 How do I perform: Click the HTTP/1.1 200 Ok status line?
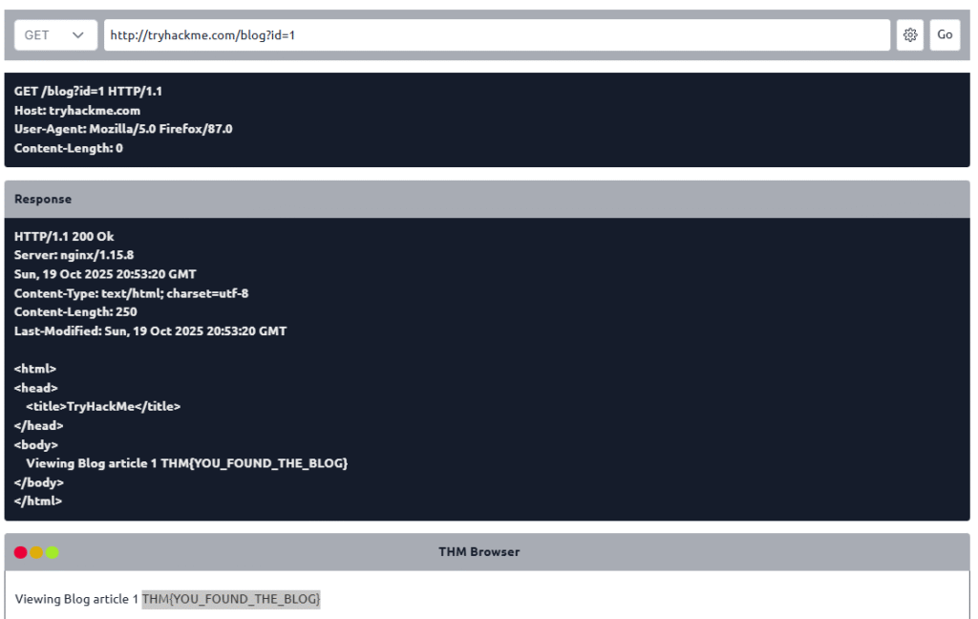pyautogui.click(x=64, y=236)
